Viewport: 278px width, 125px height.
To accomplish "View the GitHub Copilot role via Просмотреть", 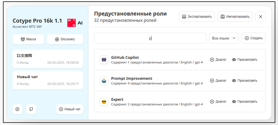I will click(245, 60).
